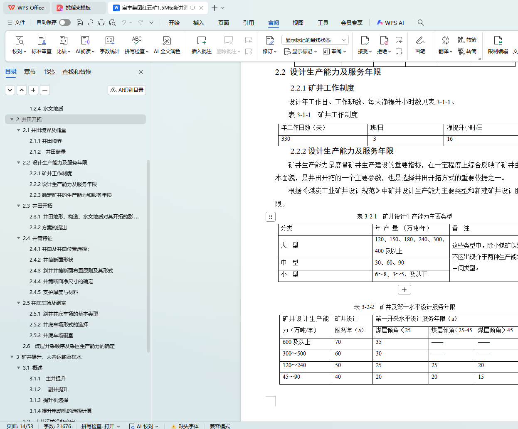Open the 书签 tab in navigation pane
518x429 pixels.
click(49, 72)
